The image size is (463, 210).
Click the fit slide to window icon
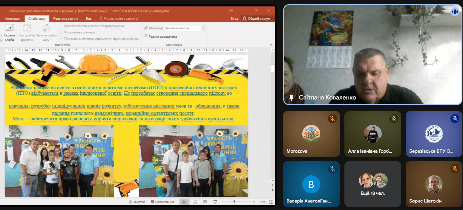271,202
